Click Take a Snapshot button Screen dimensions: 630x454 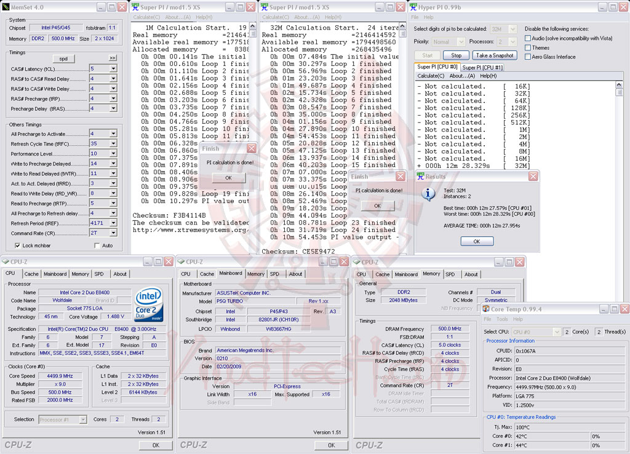[495, 55]
